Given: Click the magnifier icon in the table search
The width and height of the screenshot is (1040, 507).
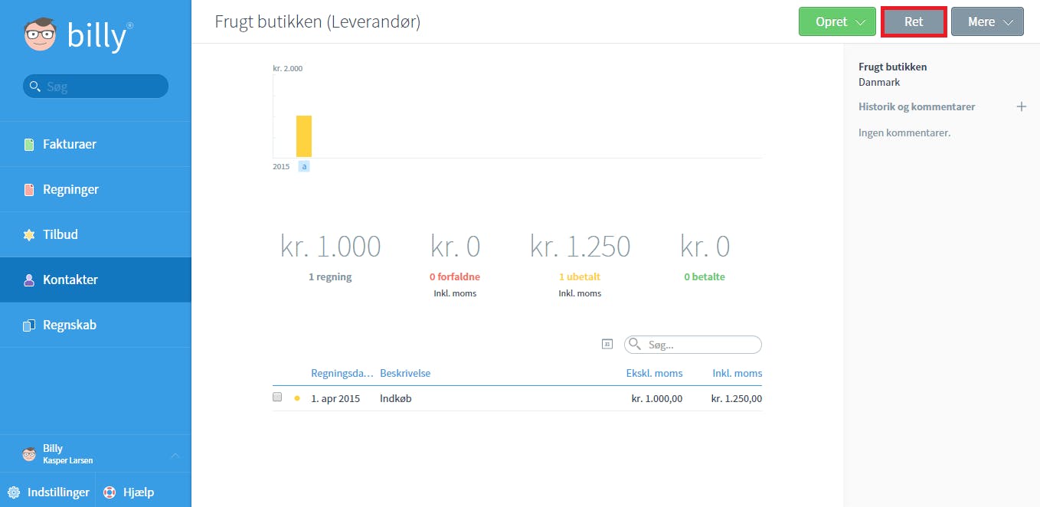Looking at the screenshot, I should (636, 345).
